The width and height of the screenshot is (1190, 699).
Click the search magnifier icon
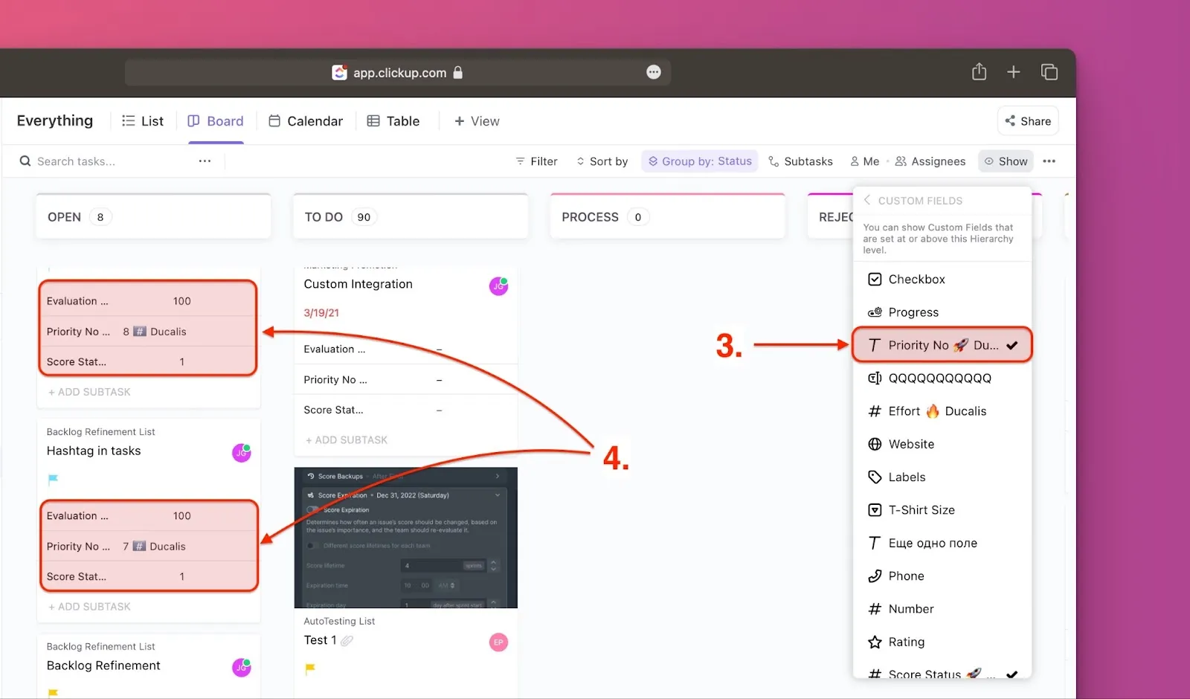pyautogui.click(x=25, y=161)
